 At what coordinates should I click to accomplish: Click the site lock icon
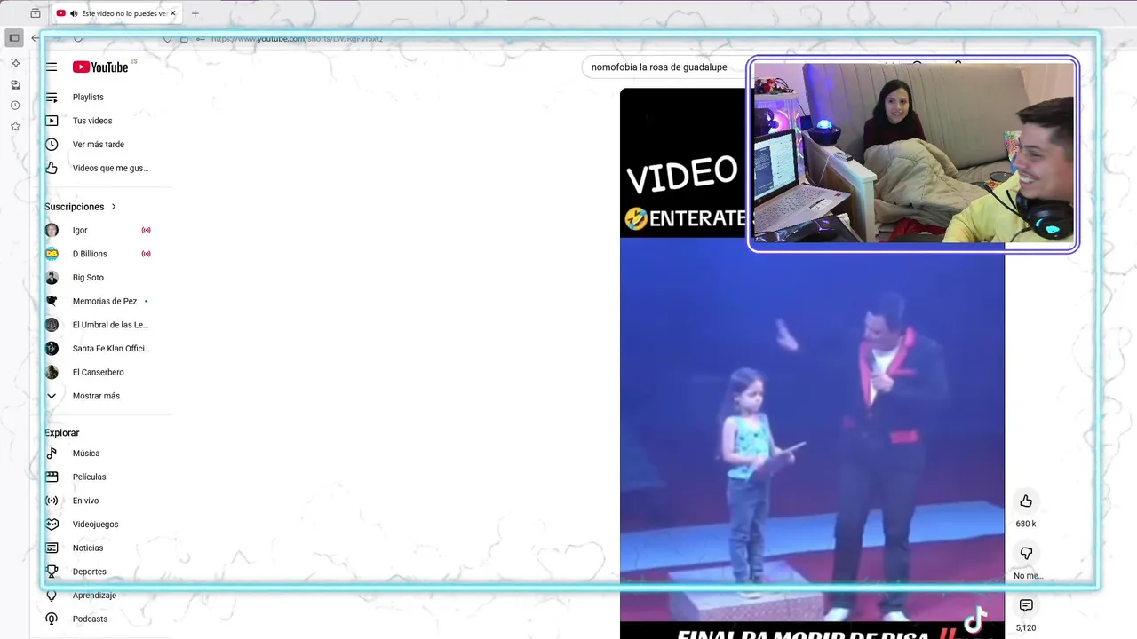(x=184, y=39)
